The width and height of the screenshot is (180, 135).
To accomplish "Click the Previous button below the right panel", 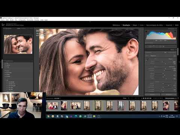I will pos(153,94).
